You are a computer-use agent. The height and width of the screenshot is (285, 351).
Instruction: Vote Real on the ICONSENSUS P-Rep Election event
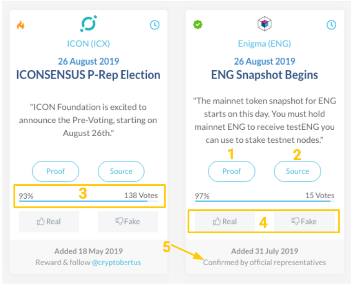49,222
